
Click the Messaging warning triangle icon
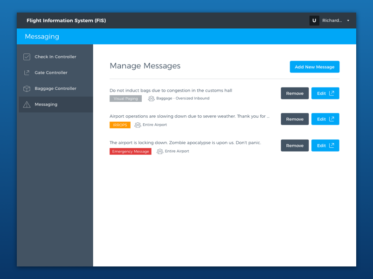point(27,104)
